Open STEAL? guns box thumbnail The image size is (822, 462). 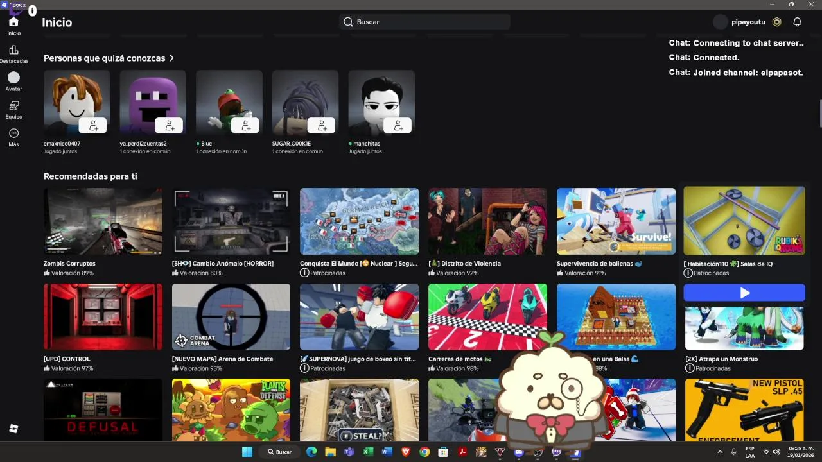pos(359,409)
